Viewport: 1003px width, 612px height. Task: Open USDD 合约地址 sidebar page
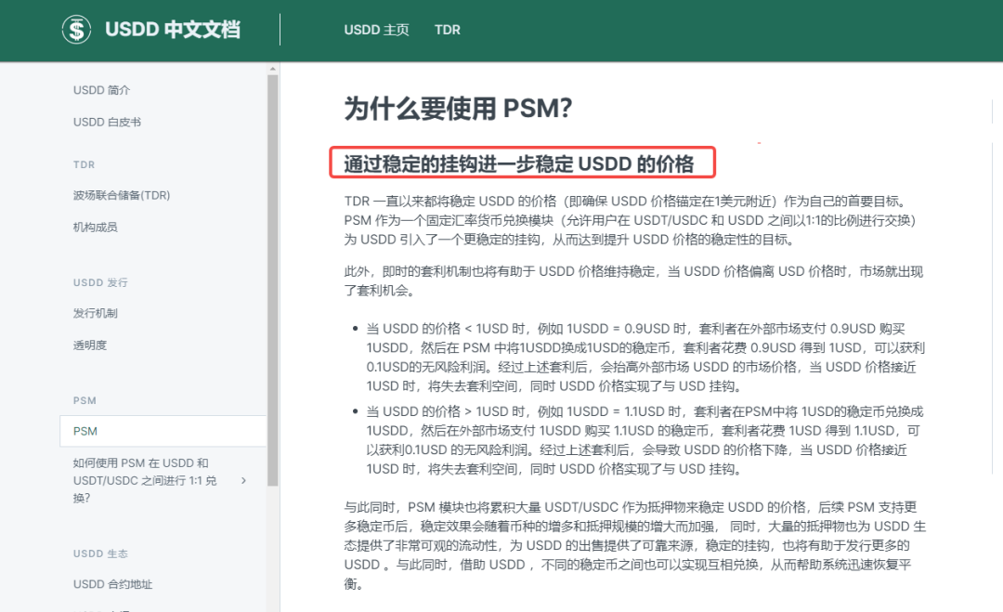click(x=112, y=584)
